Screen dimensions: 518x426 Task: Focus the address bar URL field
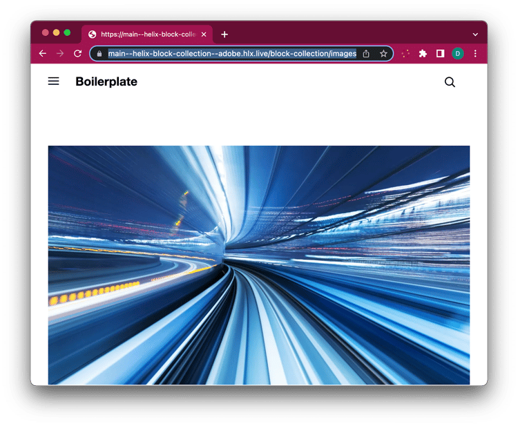(231, 54)
